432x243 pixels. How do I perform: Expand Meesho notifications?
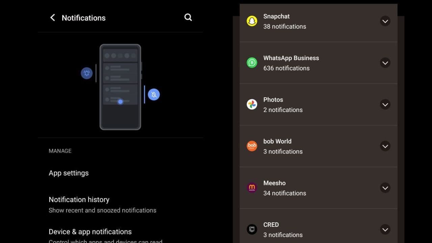pyautogui.click(x=385, y=188)
